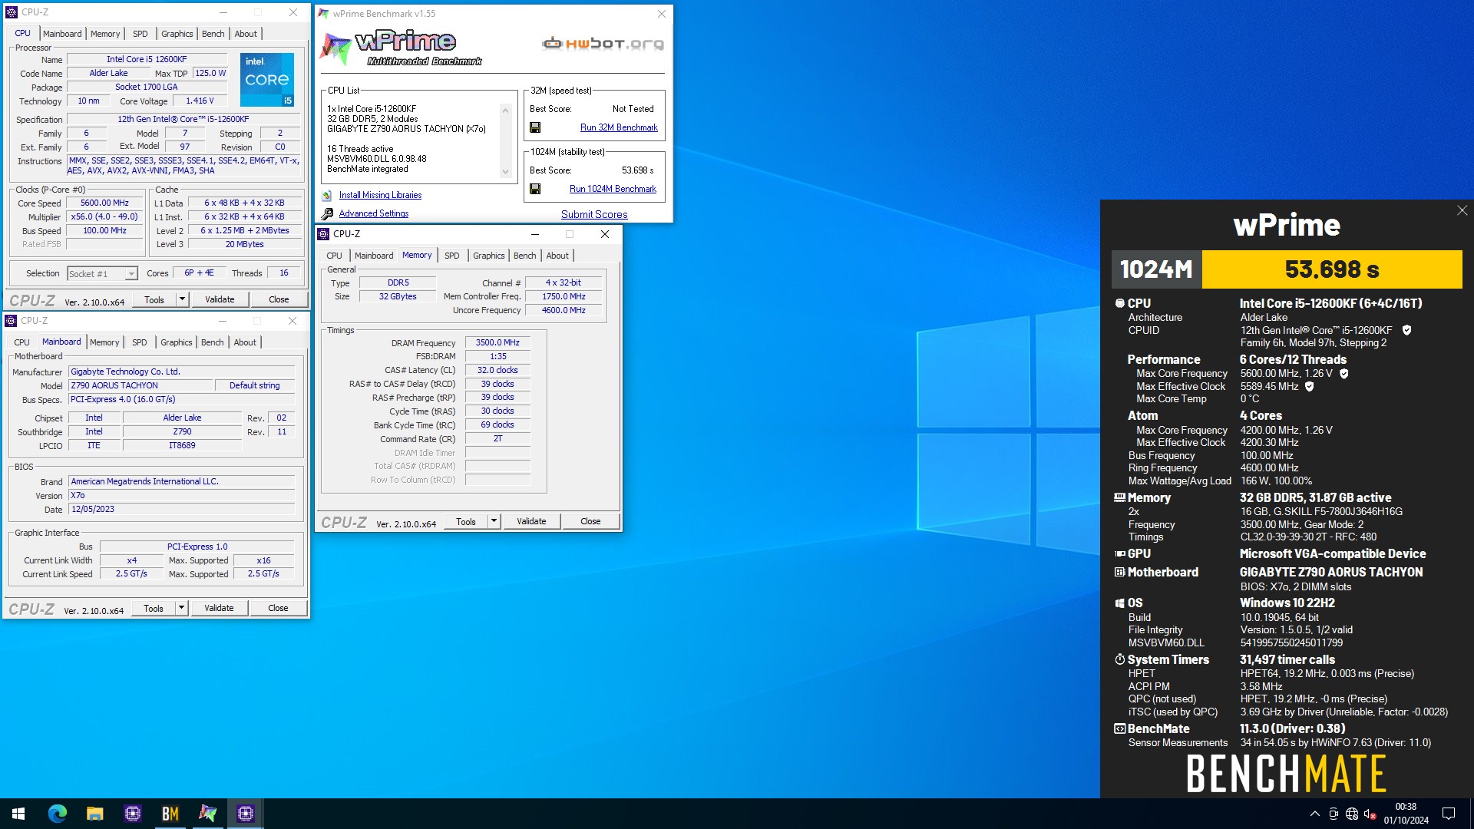This screenshot has height=829, width=1474.
Task: Click Tools button in the Memory CPU-Z window
Action: [x=466, y=521]
